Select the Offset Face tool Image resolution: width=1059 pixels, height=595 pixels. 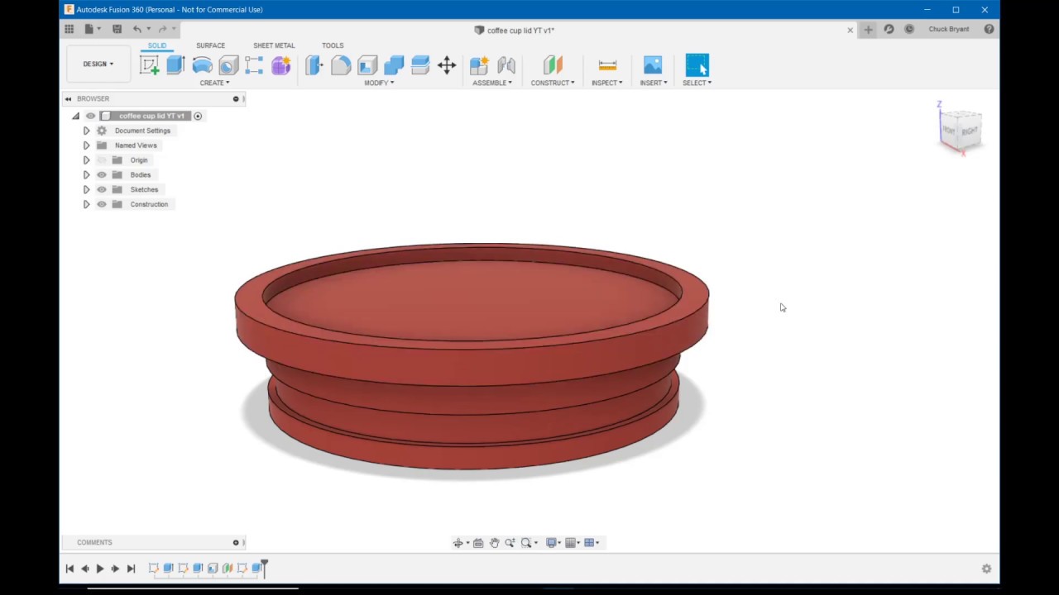point(420,65)
